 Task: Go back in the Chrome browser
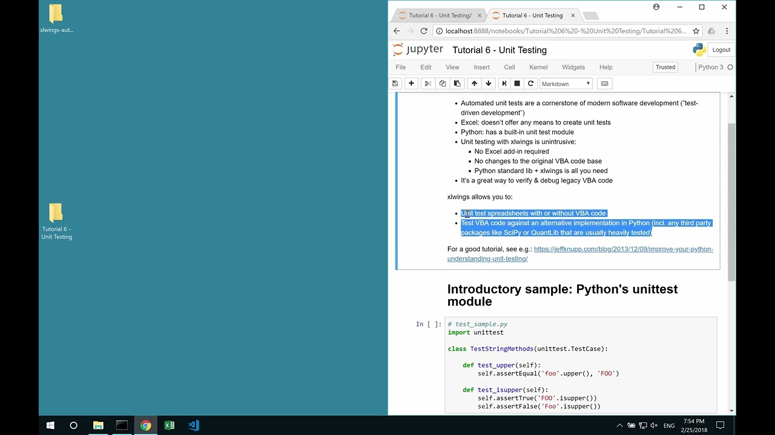coord(397,31)
